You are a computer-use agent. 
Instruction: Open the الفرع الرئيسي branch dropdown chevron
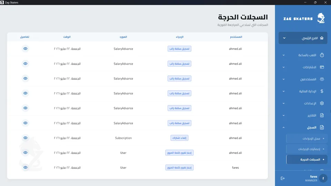tap(284, 38)
